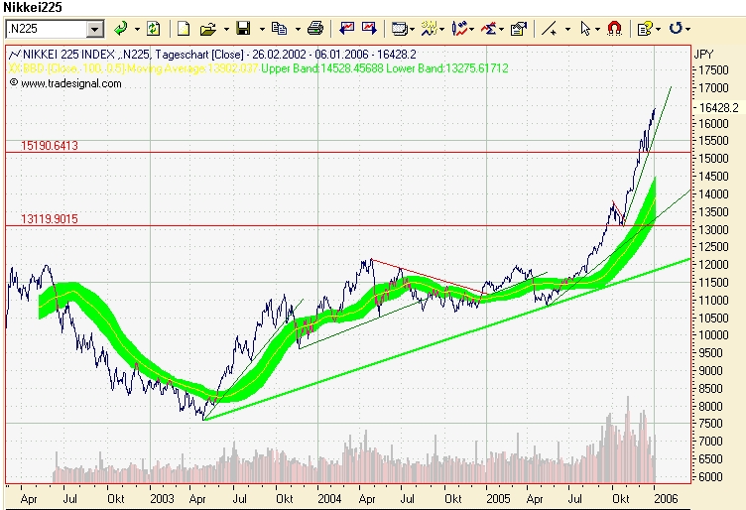The image size is (746, 510).
Task: Expand the chart type dropdown arrow
Action: click(x=471, y=30)
